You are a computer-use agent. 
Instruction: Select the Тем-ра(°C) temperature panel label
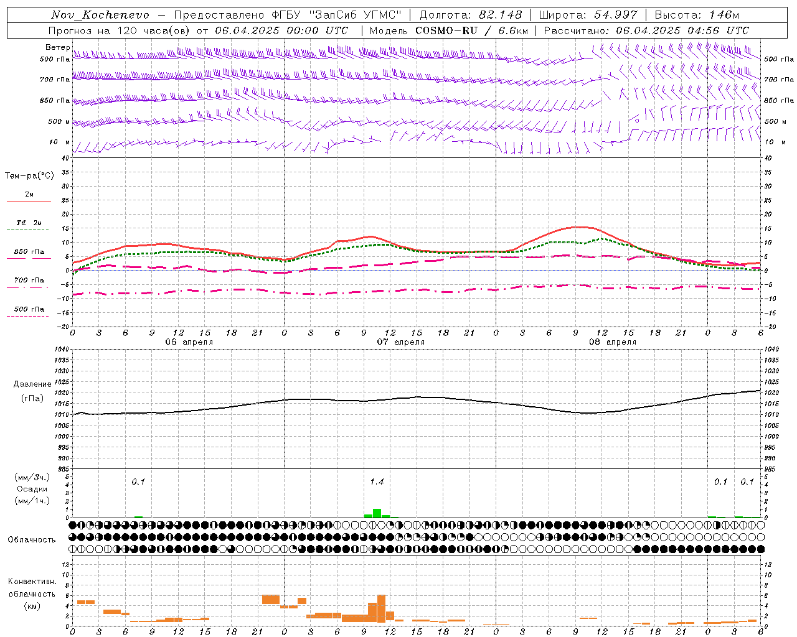pos(29,176)
